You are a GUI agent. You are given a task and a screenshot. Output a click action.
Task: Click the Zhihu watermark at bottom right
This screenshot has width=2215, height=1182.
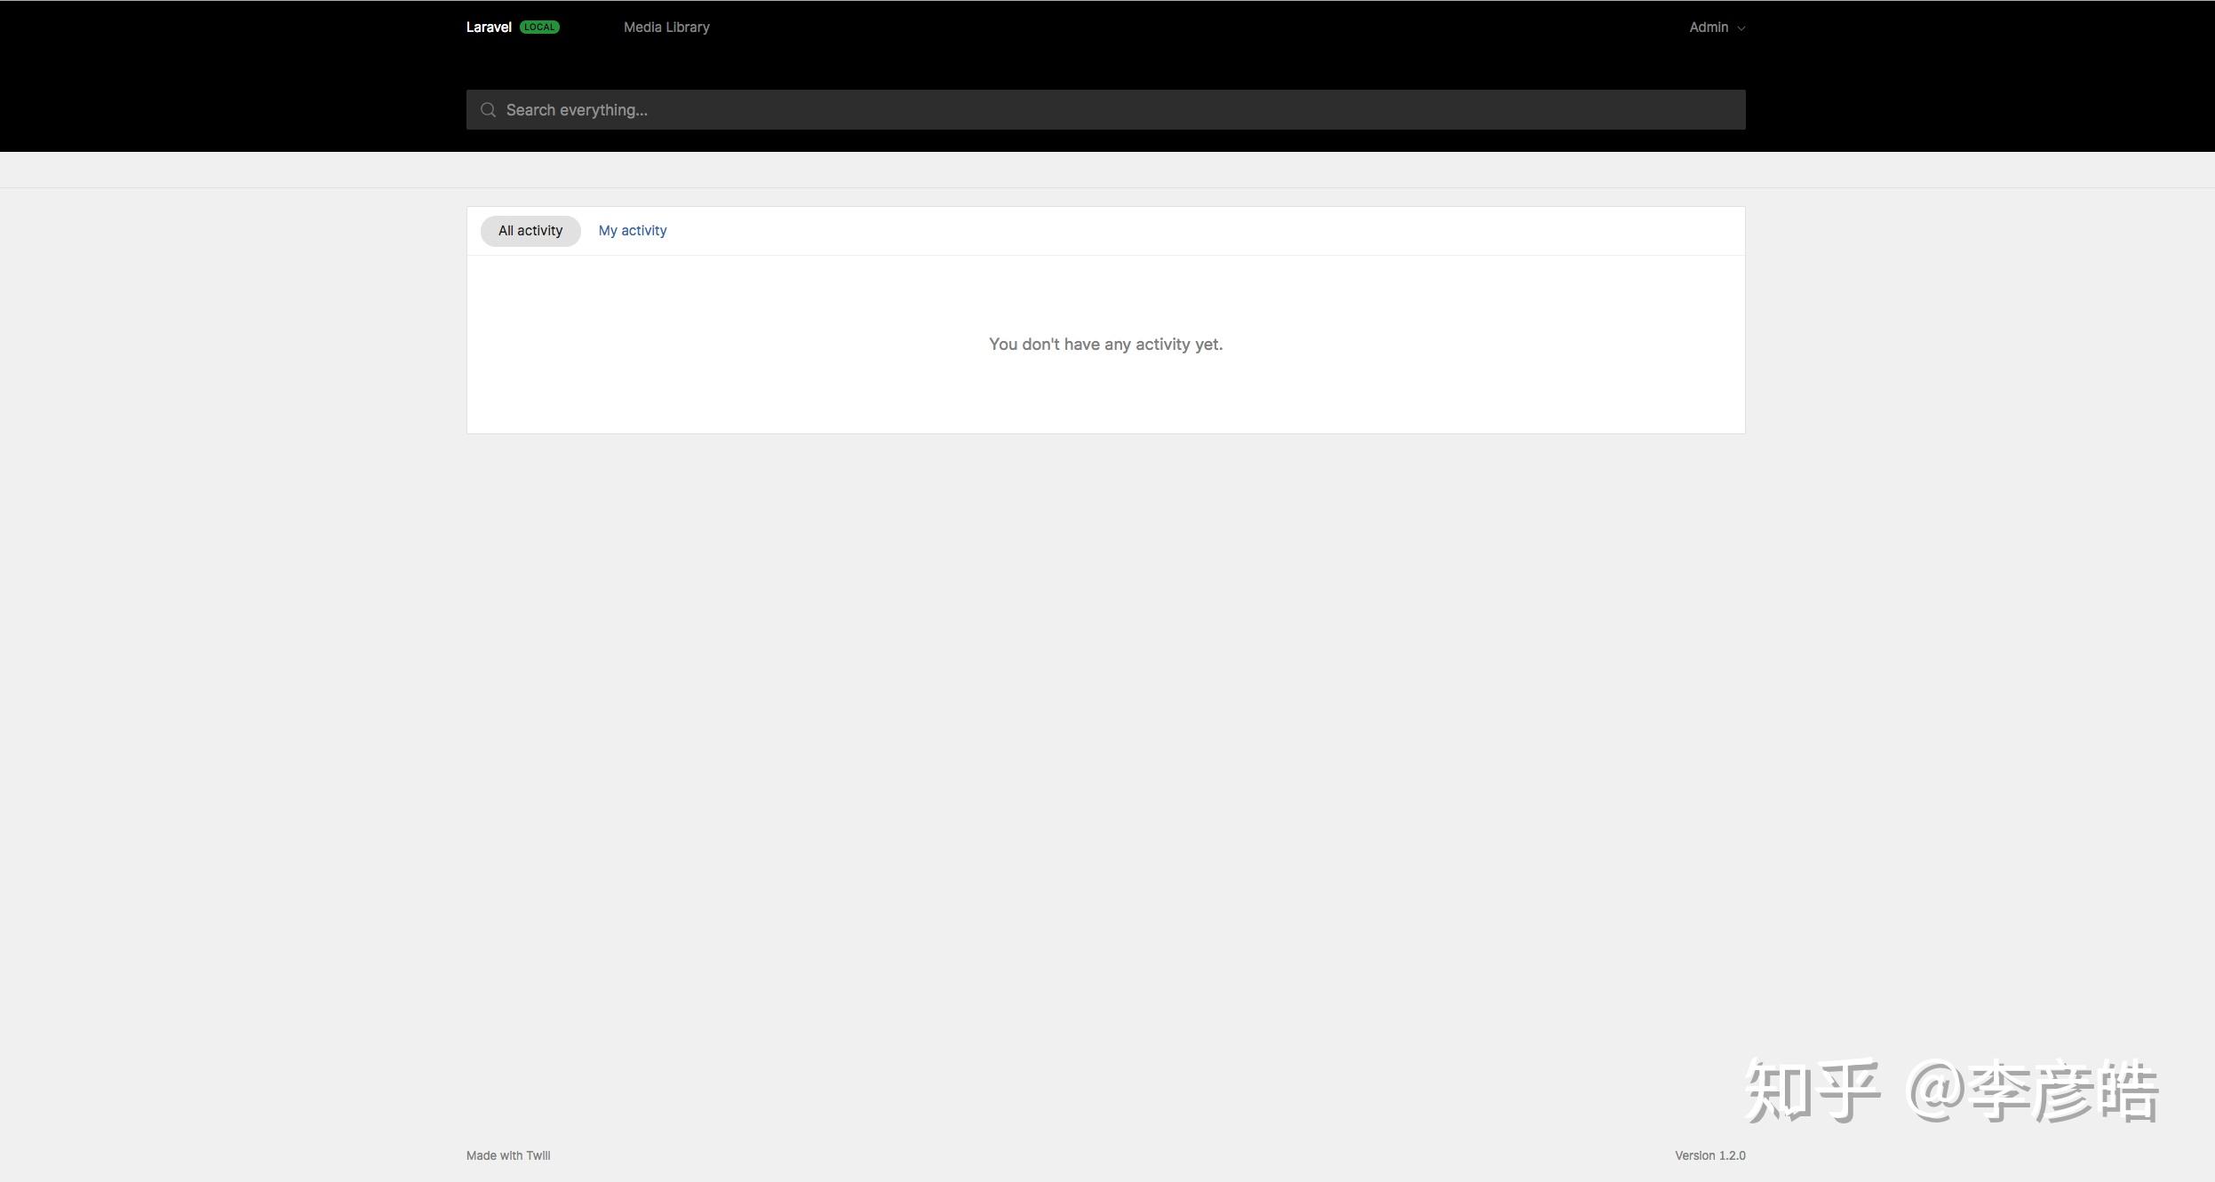point(1950,1091)
